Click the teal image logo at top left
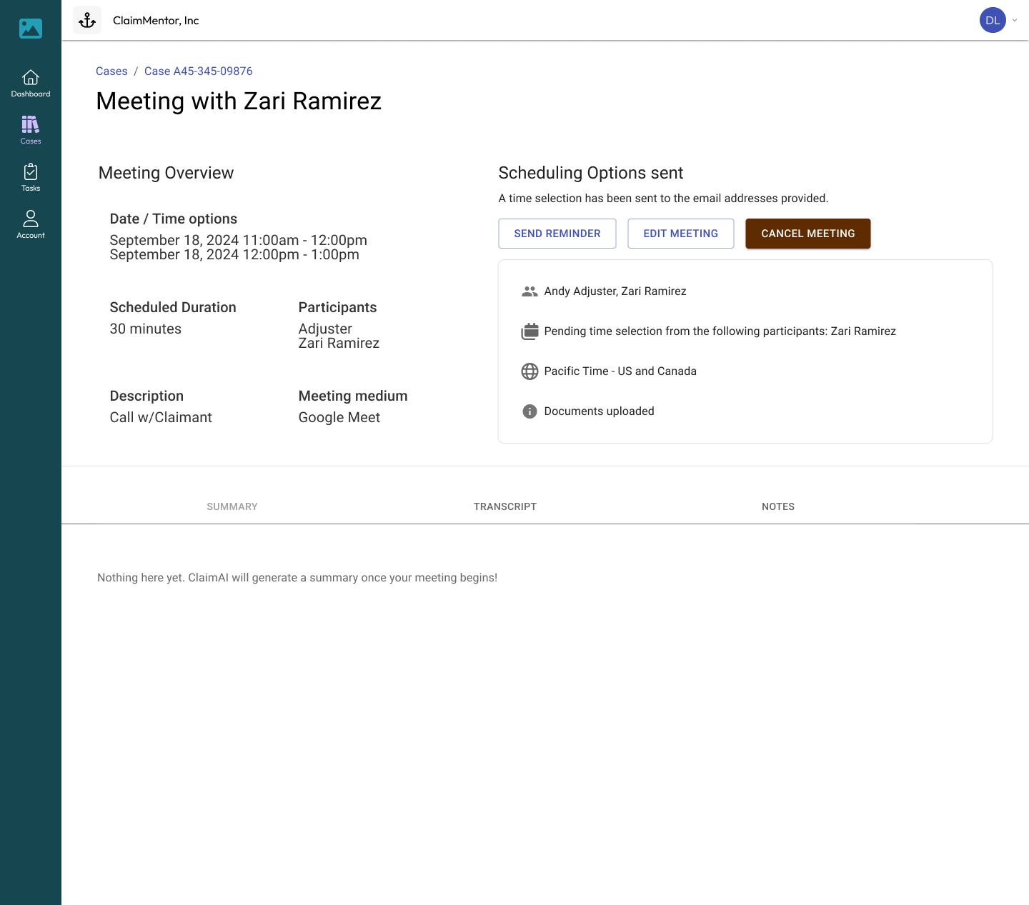This screenshot has width=1029, height=905. [x=30, y=29]
